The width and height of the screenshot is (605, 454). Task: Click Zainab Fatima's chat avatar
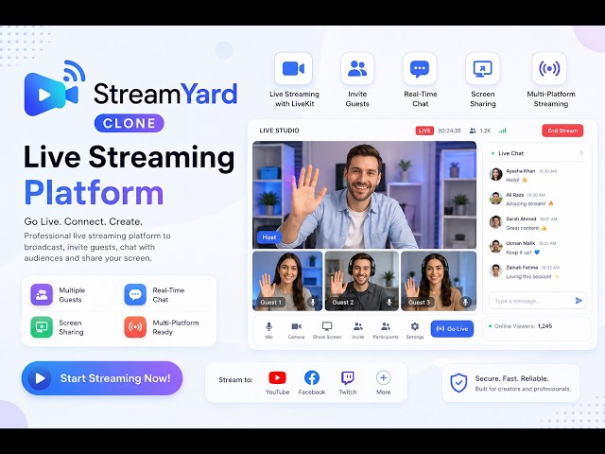[495, 271]
